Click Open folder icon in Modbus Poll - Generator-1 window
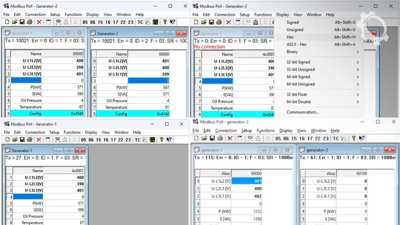 pos(15,140)
